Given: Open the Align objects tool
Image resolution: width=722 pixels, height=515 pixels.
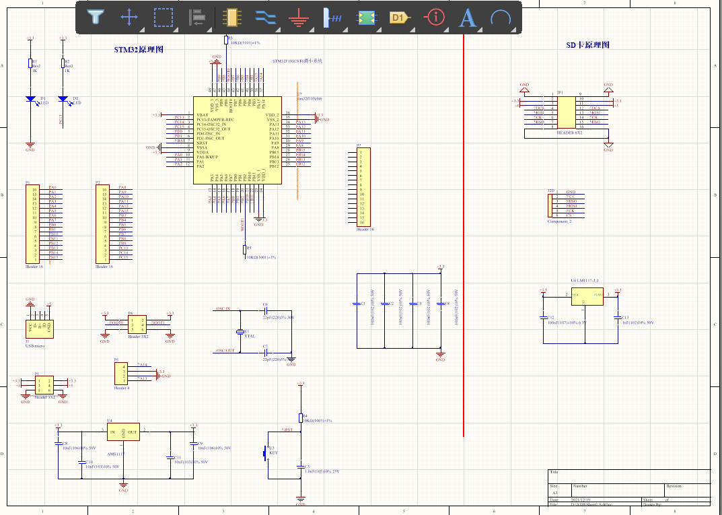Looking at the screenshot, I should point(198,18).
